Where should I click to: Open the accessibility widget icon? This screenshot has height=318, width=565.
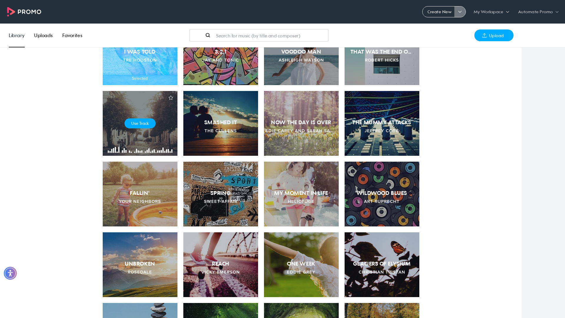tap(10, 273)
